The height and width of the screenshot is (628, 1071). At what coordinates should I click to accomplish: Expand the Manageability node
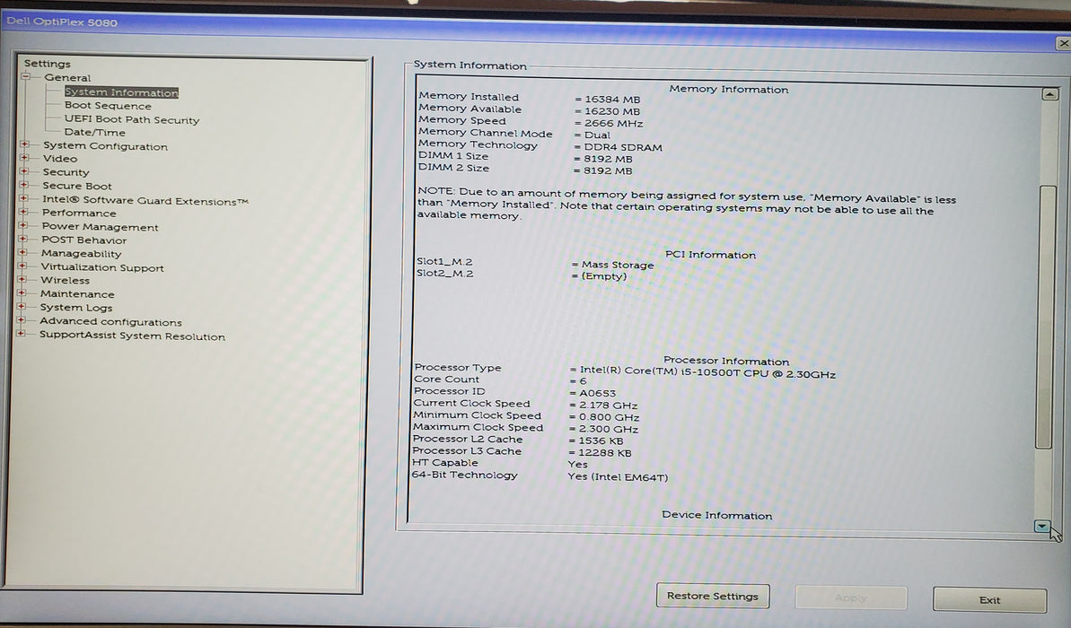pos(22,253)
